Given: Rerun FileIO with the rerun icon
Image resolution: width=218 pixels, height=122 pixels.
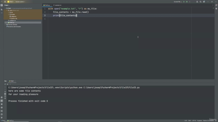Looking at the screenshot, I should tap(5, 84).
